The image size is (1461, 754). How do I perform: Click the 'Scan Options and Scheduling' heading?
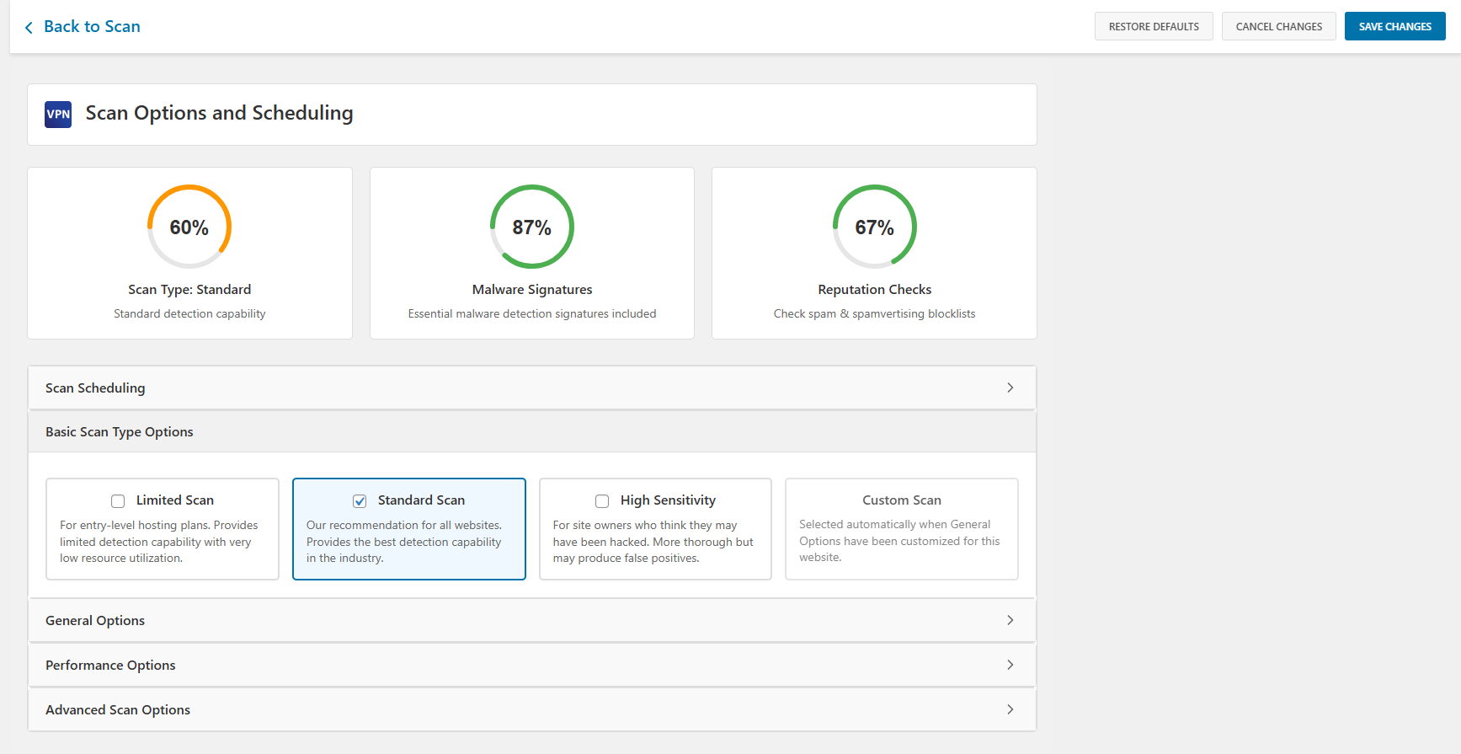tap(219, 113)
